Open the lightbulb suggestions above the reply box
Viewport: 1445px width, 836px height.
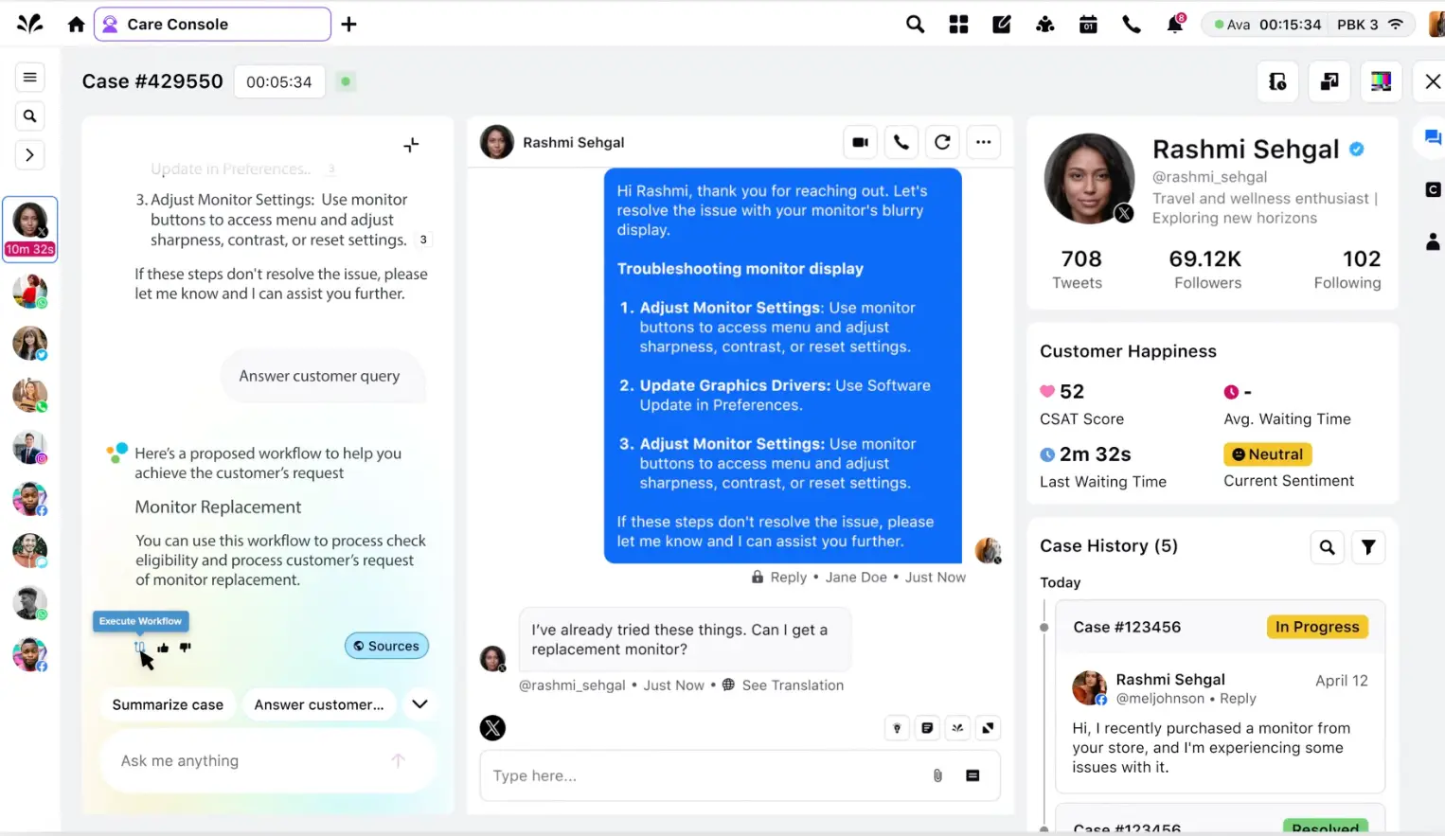pyautogui.click(x=897, y=727)
